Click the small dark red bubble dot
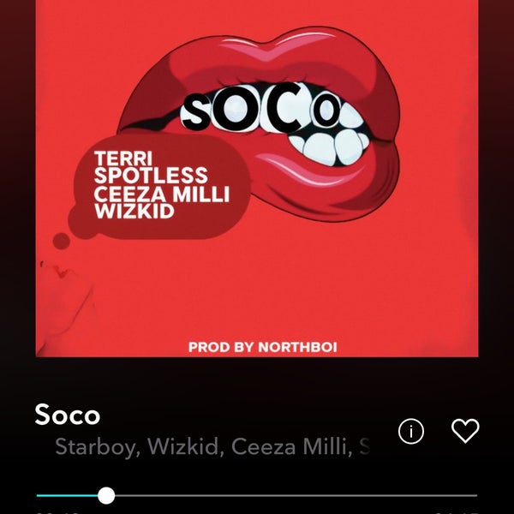 point(62,242)
